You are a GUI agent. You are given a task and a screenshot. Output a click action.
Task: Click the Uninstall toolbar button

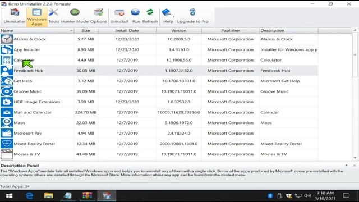pyautogui.click(x=119, y=16)
